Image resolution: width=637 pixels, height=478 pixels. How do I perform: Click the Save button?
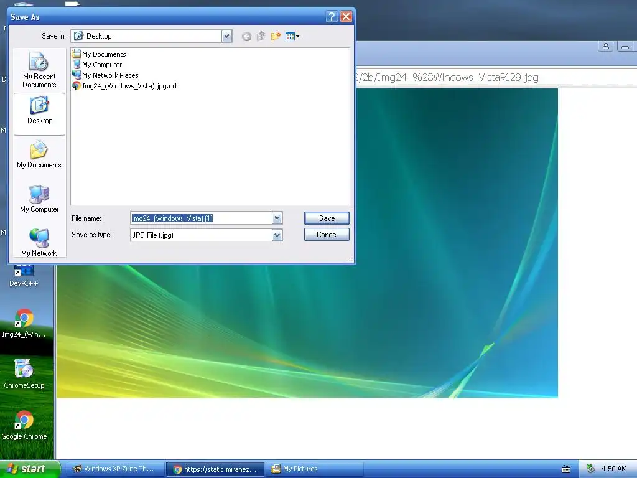pyautogui.click(x=327, y=218)
